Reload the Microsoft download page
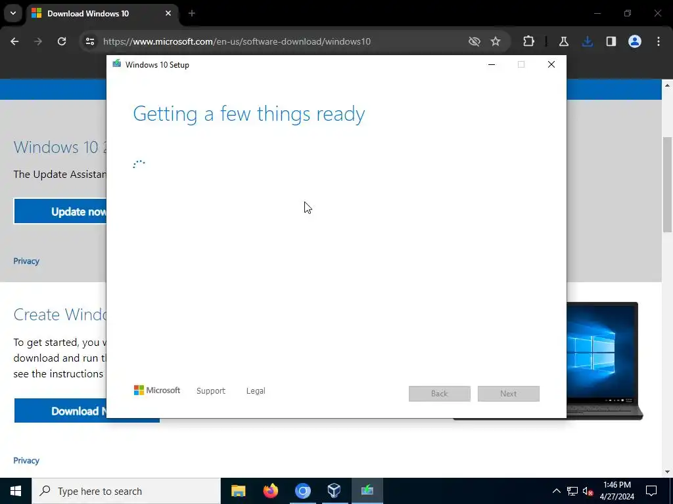 click(x=62, y=41)
